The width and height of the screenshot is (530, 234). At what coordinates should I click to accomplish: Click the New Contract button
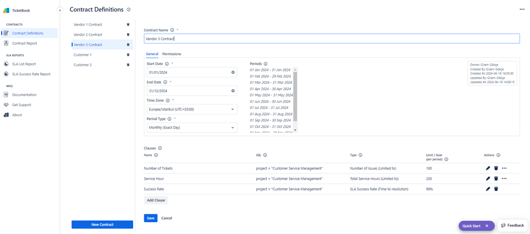pyautogui.click(x=102, y=224)
